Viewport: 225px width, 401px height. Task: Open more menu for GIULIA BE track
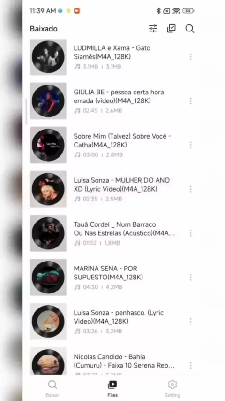coord(190,101)
